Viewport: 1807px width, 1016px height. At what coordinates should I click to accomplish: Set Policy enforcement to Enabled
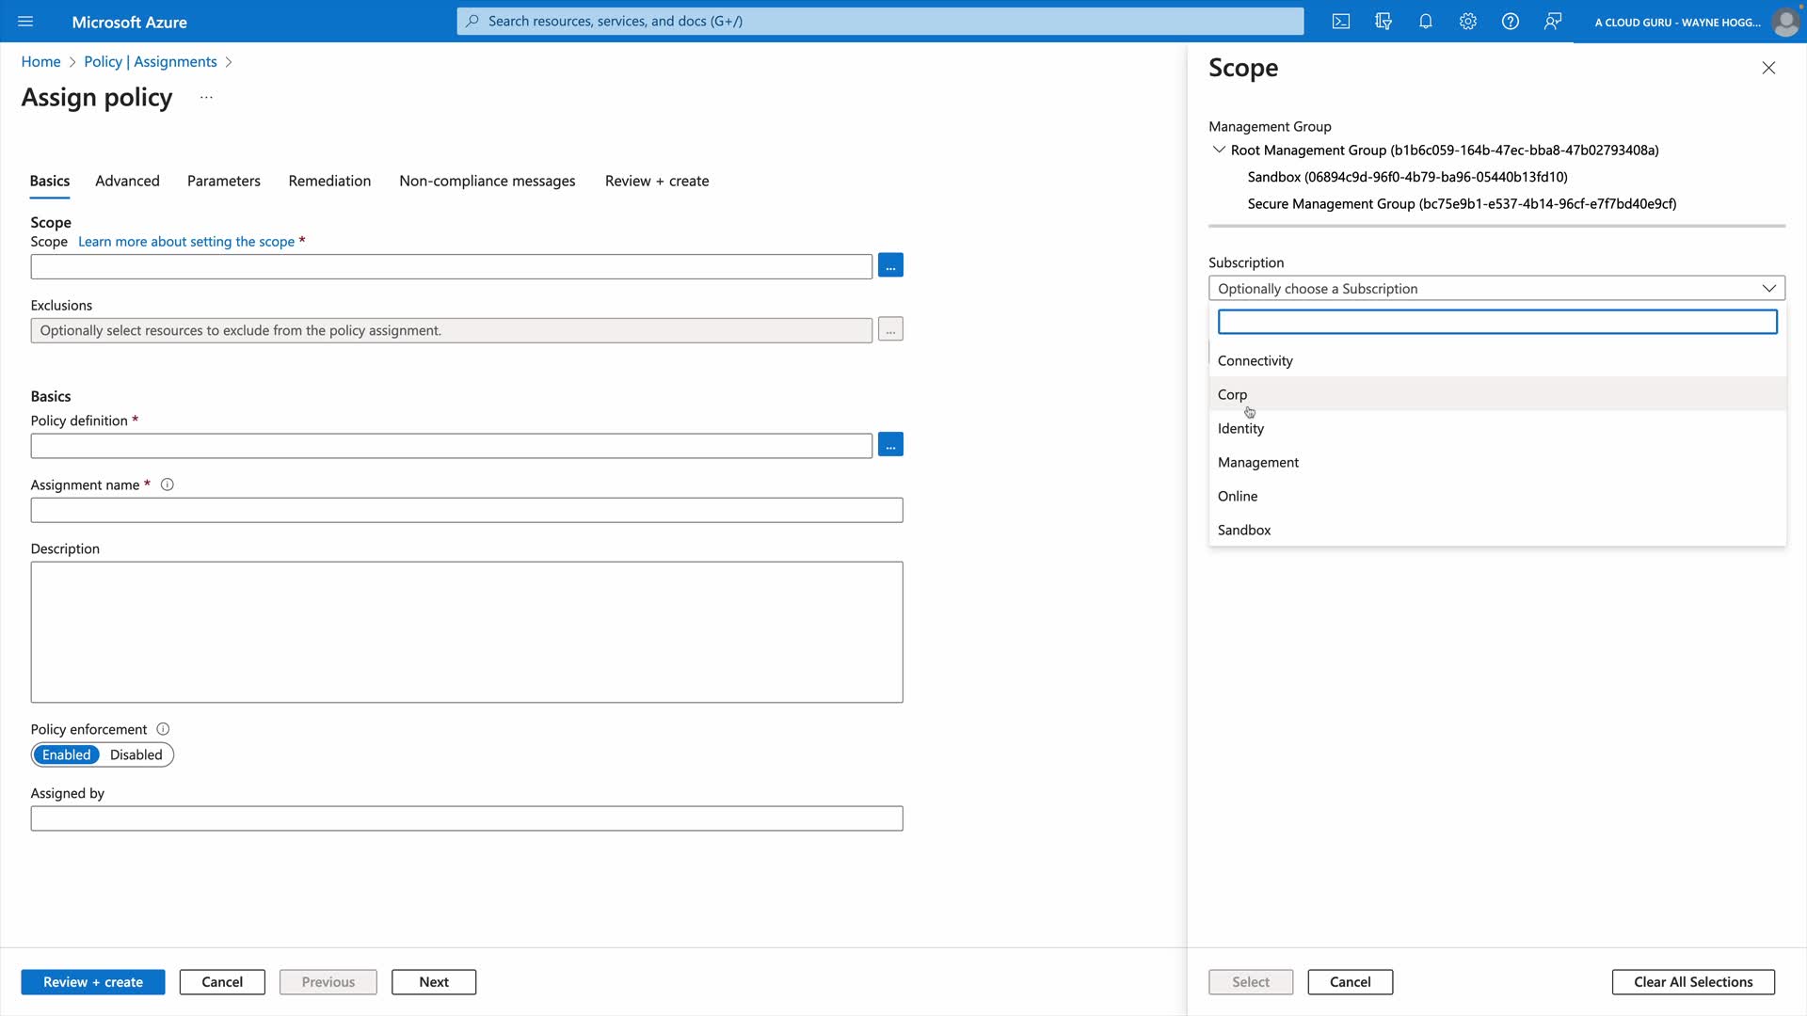coord(66,754)
